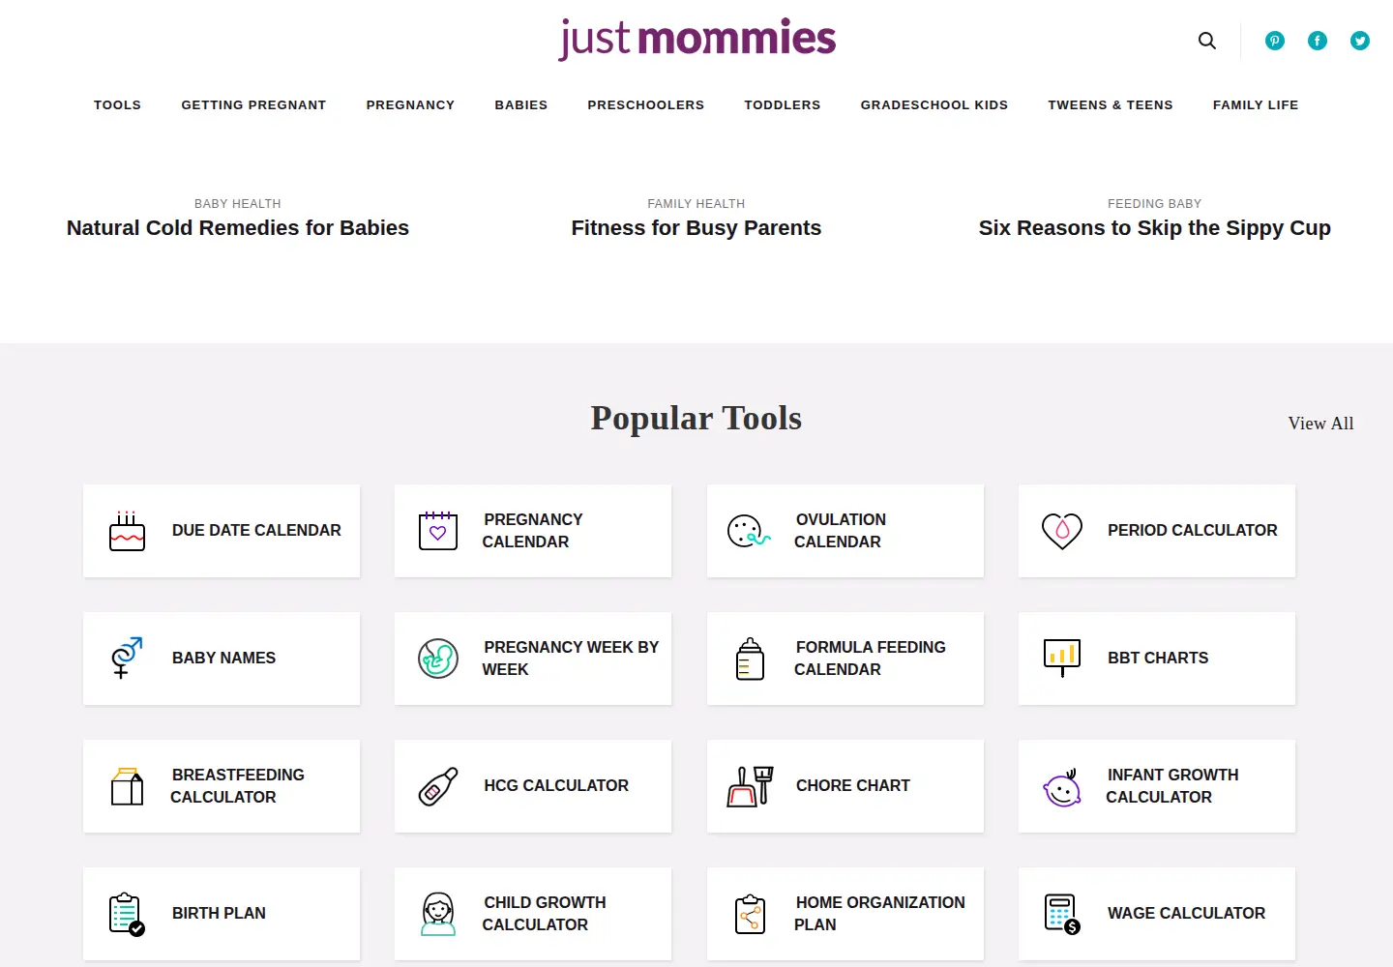Click the Home Organization clipboard icon
This screenshot has height=967, width=1393.
coord(750,914)
